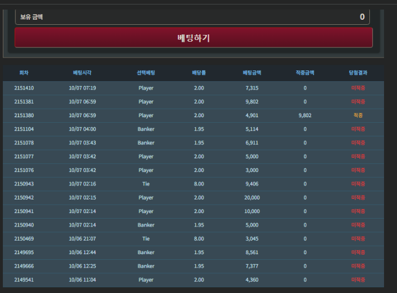Click bet time 10/06 12:44

82,252
